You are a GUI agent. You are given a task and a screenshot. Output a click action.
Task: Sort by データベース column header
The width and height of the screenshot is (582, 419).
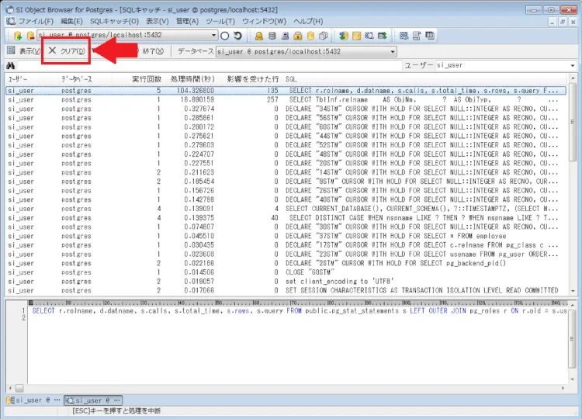click(x=85, y=79)
